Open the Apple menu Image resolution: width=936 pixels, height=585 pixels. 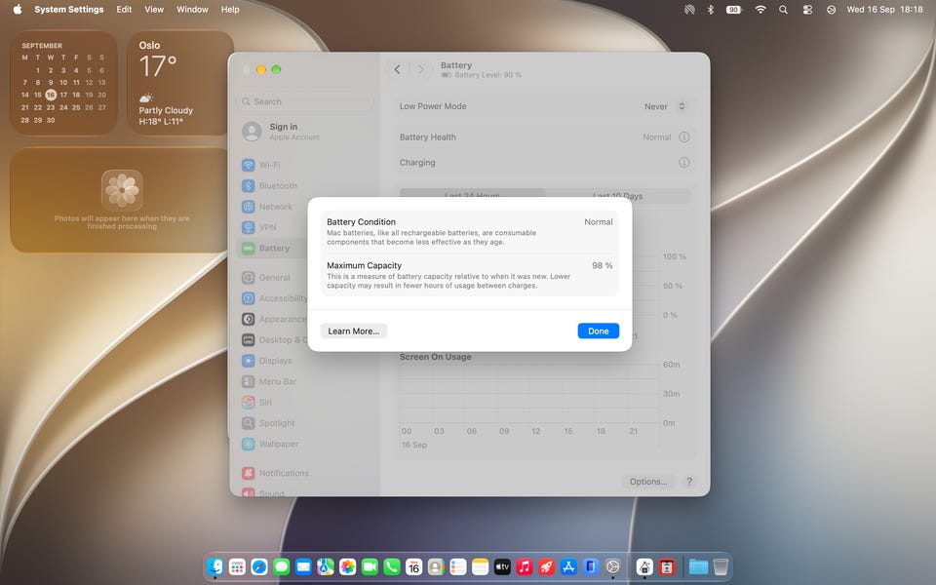tap(18, 10)
